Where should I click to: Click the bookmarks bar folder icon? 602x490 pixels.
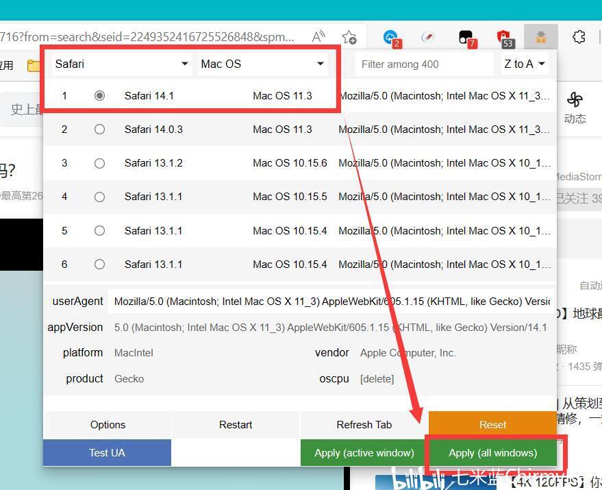click(x=34, y=66)
